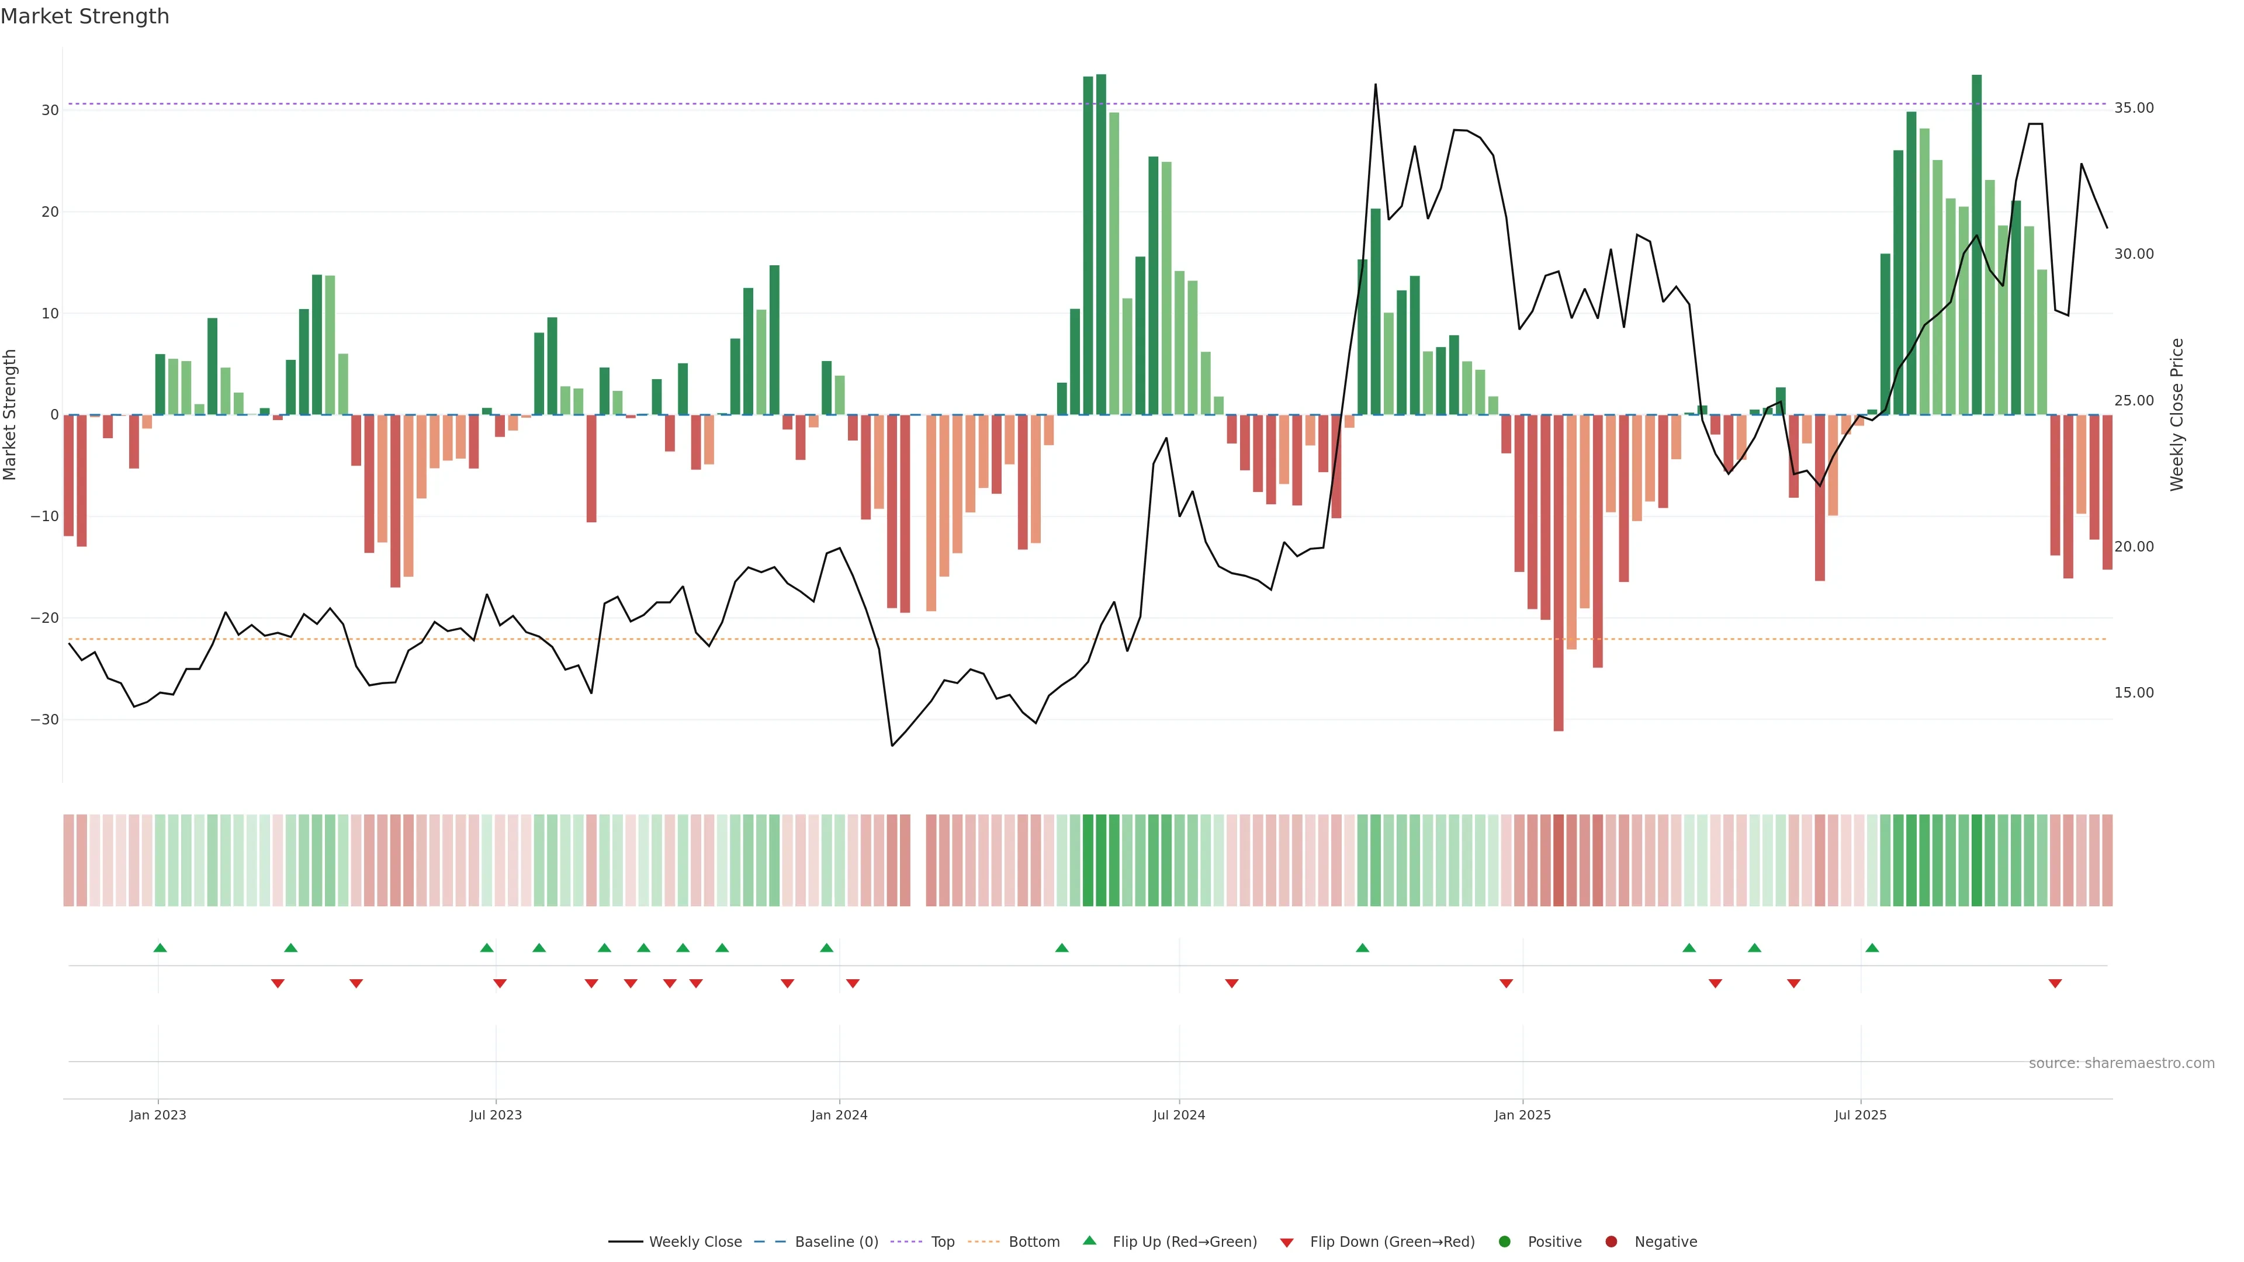This screenshot has width=2244, height=1262.
Task: Click the green flip-up marker just after Jul 2025
Action: point(1872,948)
